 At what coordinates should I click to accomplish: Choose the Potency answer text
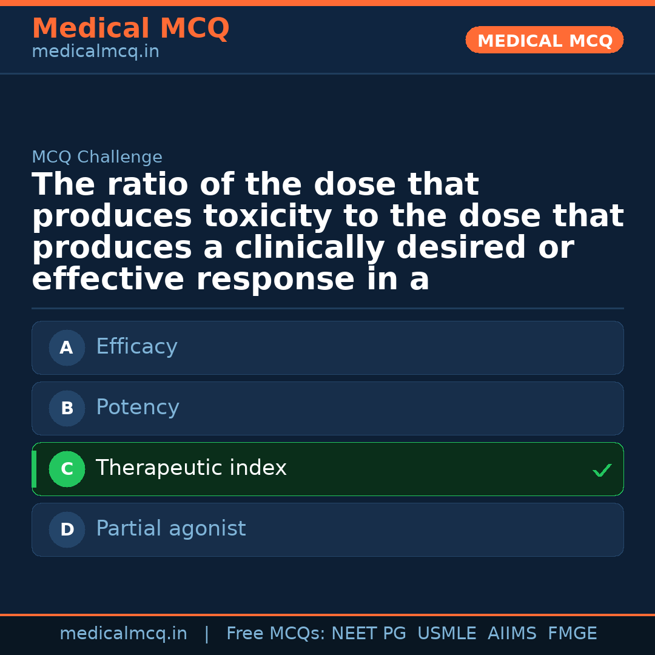pos(138,408)
